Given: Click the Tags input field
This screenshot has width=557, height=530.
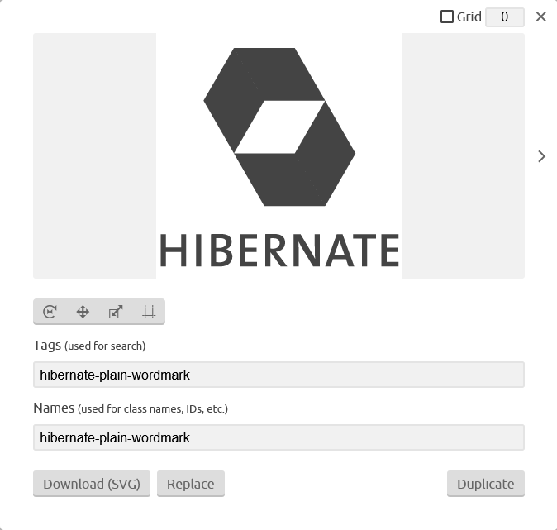Looking at the screenshot, I should (x=278, y=375).
